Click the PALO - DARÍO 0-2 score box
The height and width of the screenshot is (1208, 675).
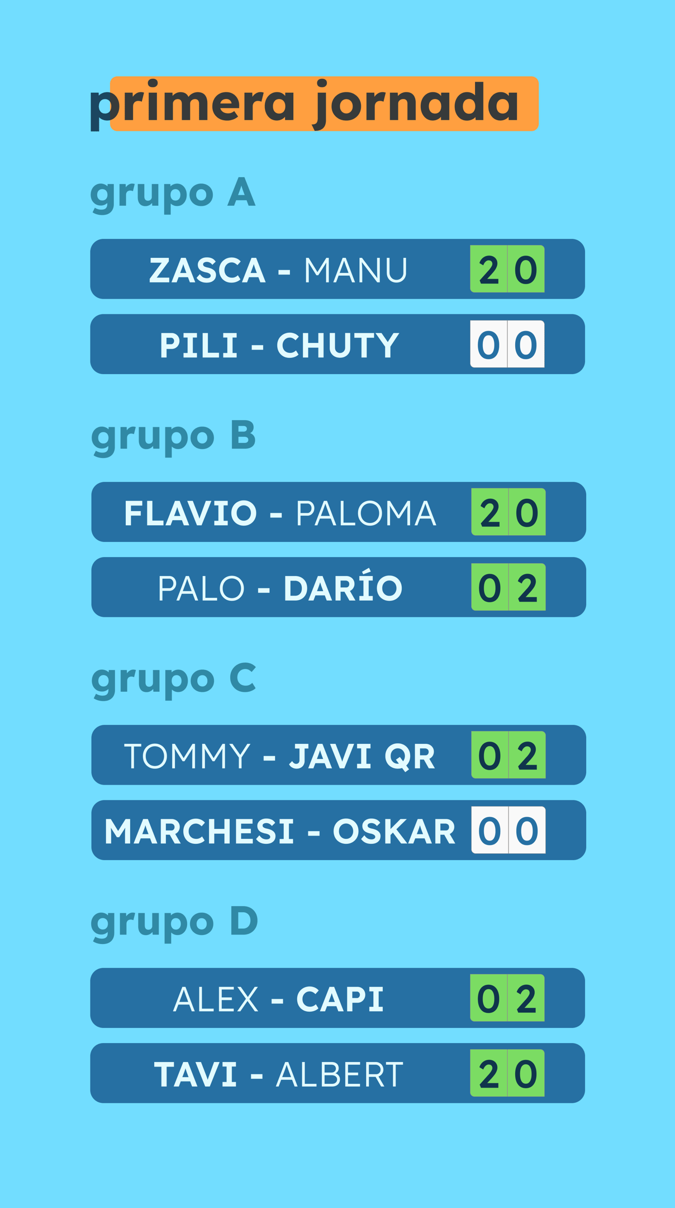point(508,587)
